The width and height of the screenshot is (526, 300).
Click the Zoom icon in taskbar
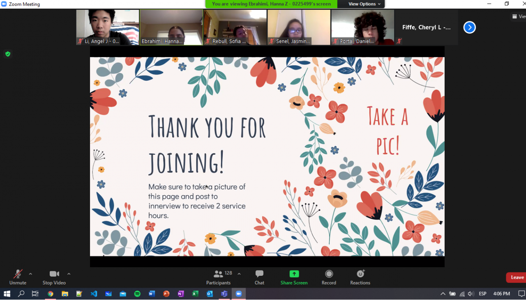tap(239, 294)
